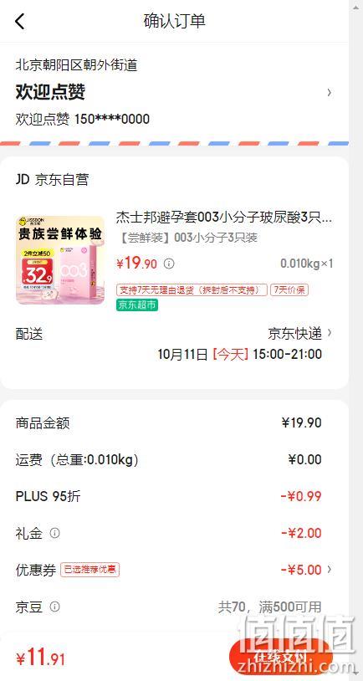The width and height of the screenshot is (363, 681).
Task: Tap the JD 京东自营 store label
Action: [x=52, y=180]
